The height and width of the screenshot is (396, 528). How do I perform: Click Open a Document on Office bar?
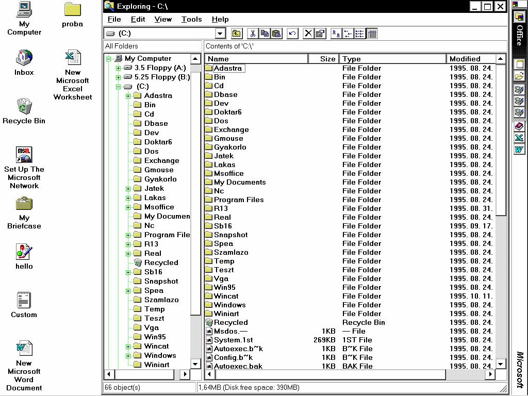click(519, 76)
